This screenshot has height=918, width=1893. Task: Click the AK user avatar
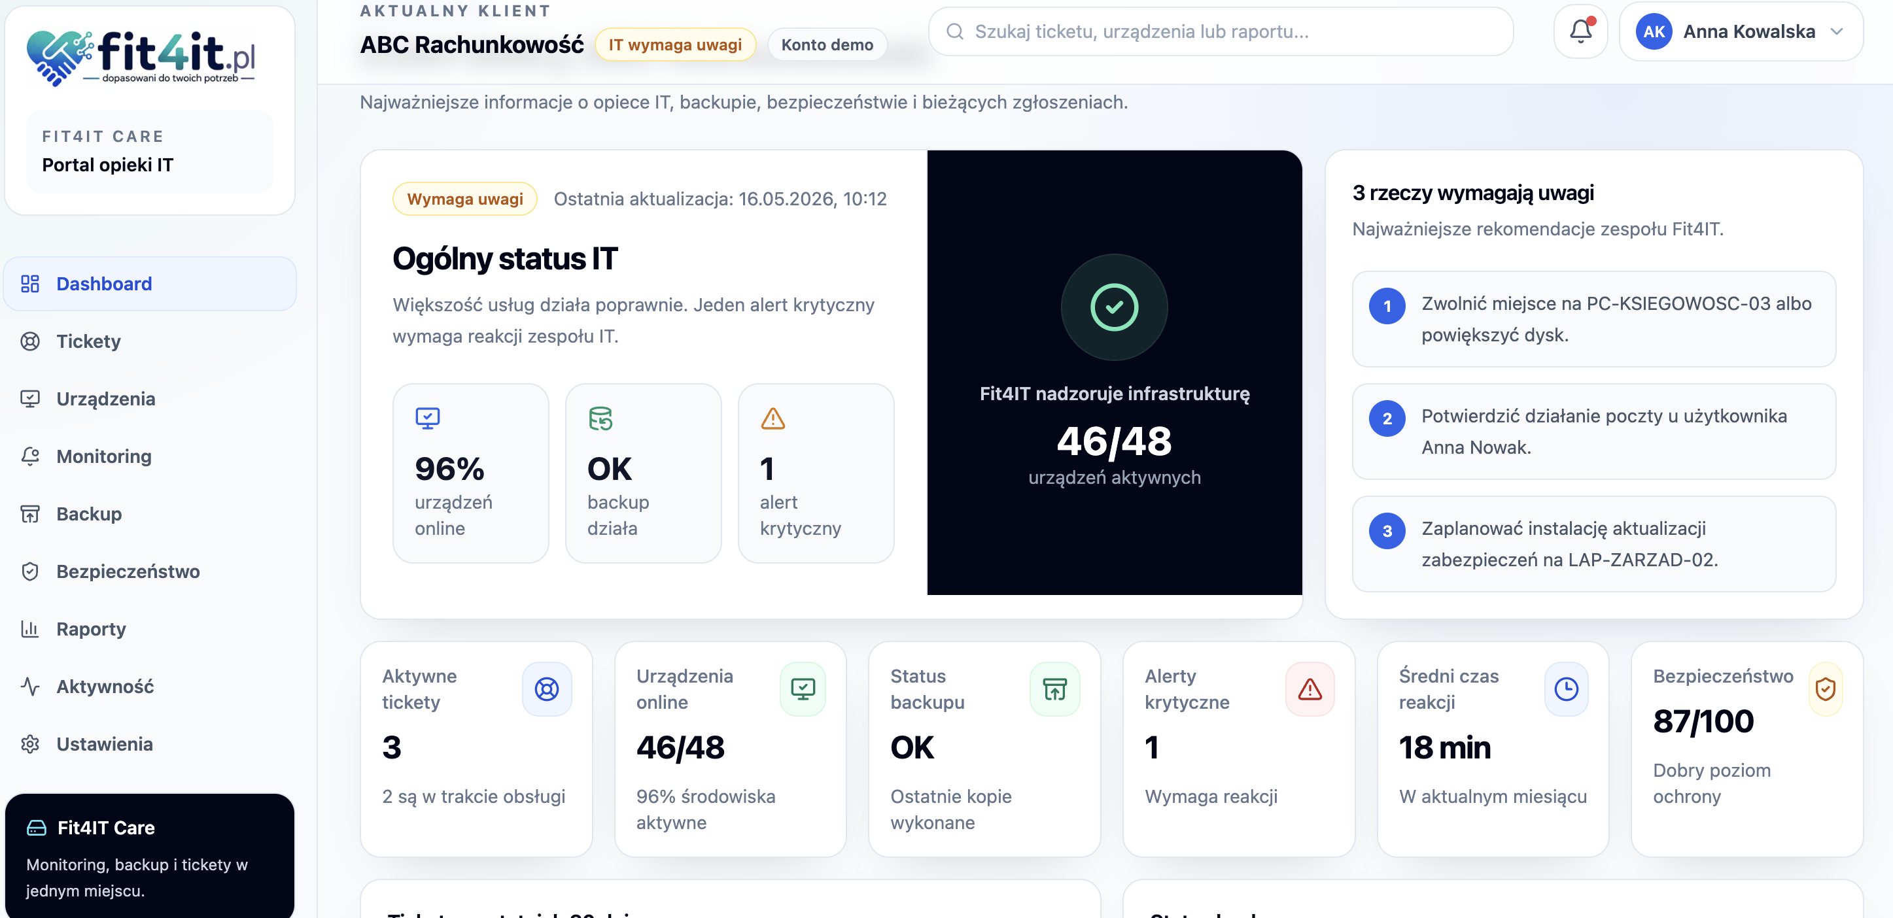click(x=1654, y=31)
